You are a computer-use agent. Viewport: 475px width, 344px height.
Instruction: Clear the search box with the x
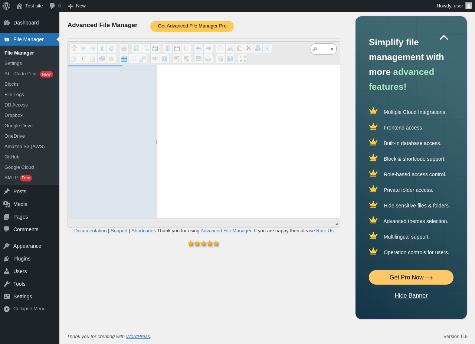(x=332, y=49)
